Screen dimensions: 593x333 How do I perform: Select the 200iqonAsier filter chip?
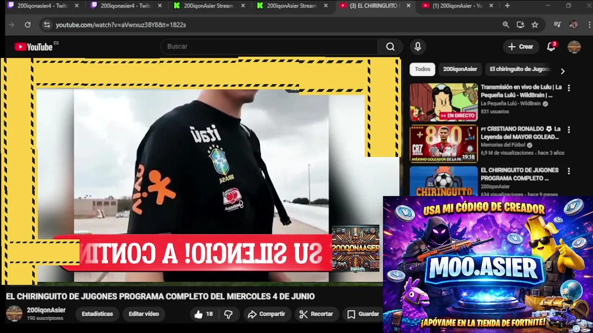(460, 69)
